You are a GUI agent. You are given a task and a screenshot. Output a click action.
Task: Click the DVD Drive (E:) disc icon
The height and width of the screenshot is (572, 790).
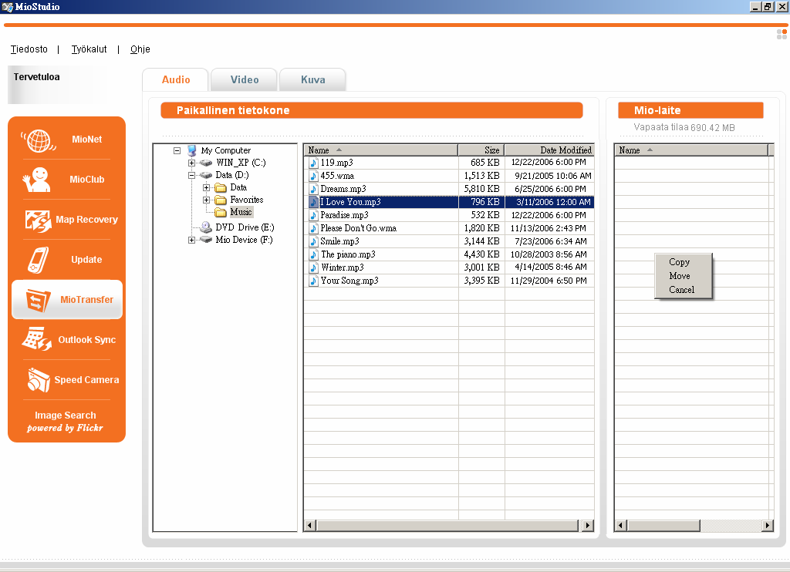click(x=205, y=227)
